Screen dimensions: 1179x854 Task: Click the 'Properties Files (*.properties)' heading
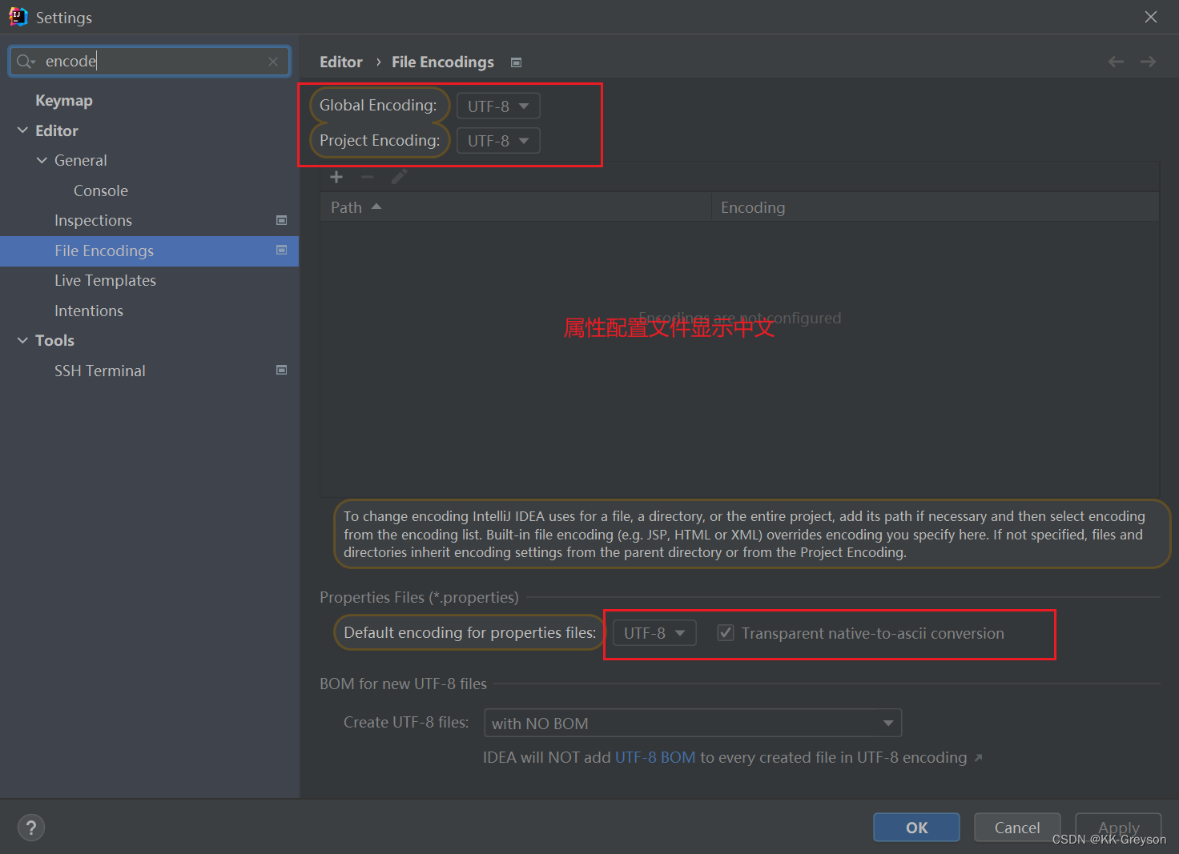tap(419, 597)
